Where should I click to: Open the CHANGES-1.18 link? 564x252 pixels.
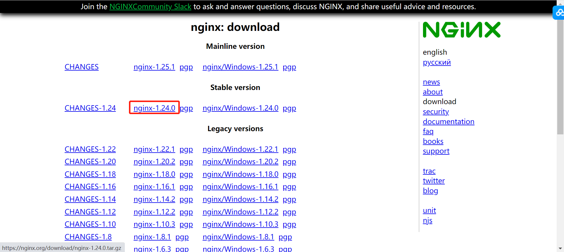pyautogui.click(x=90, y=174)
